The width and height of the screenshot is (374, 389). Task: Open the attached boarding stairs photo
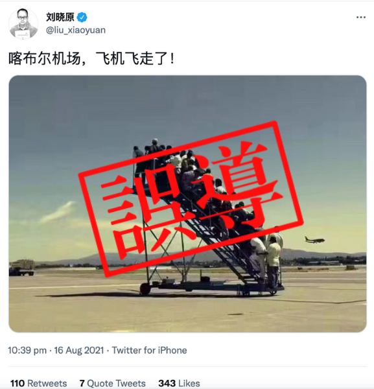coord(187,204)
